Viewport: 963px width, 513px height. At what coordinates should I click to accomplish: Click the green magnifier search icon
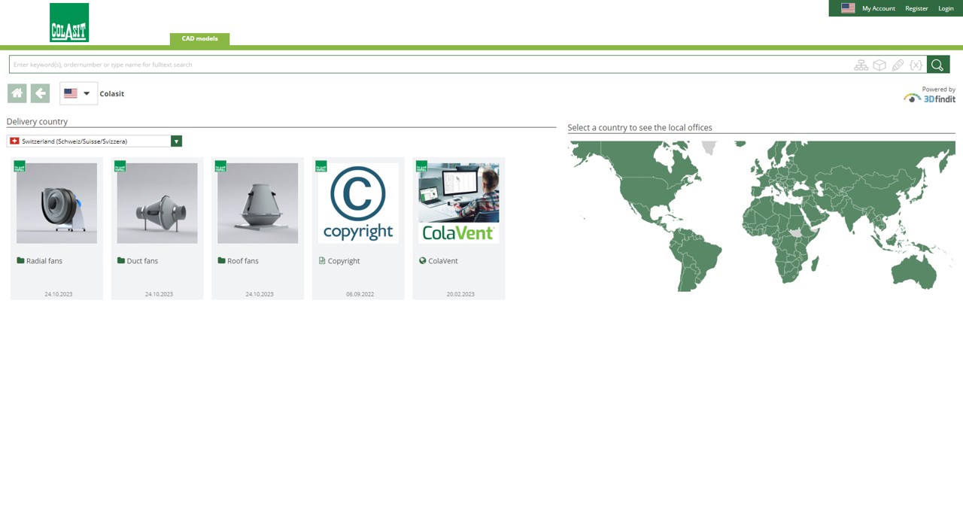click(937, 65)
